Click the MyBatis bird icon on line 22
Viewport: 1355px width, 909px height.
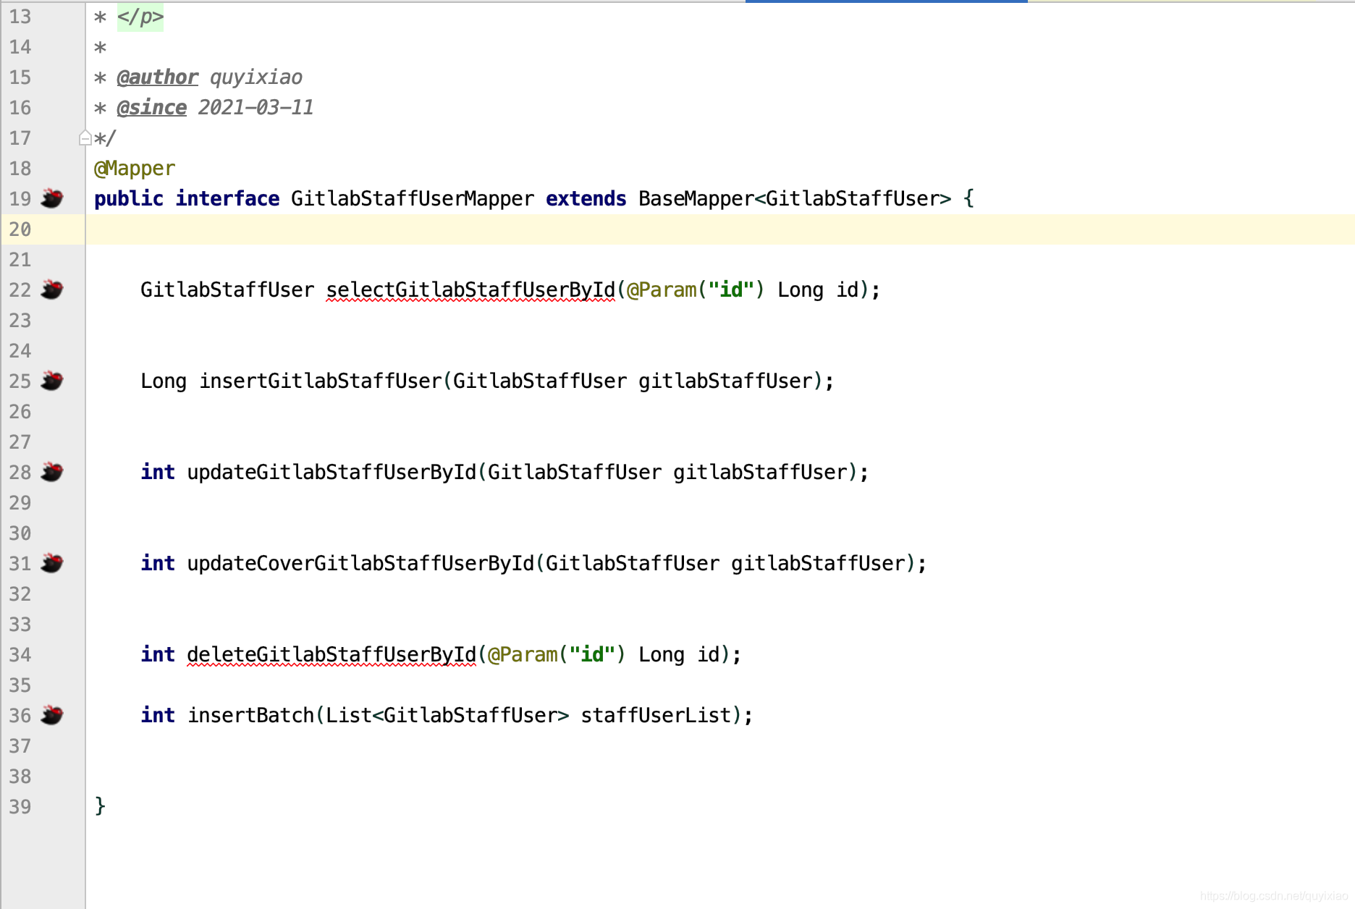(52, 289)
